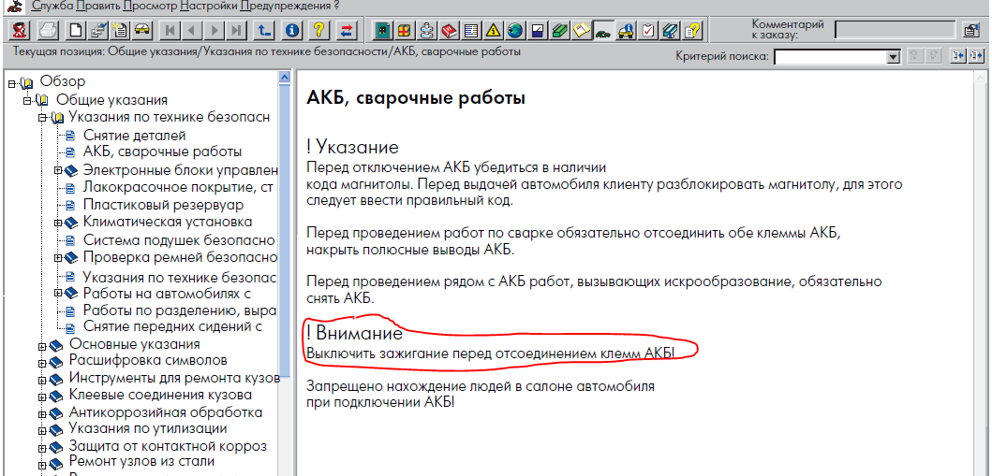This screenshot has width=992, height=476.
Task: Click the blue info circle toolbar icon
Action: [292, 31]
